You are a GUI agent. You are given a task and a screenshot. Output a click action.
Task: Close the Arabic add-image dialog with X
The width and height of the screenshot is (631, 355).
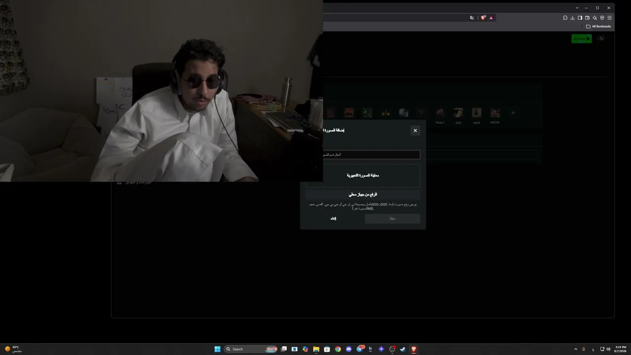click(x=415, y=131)
